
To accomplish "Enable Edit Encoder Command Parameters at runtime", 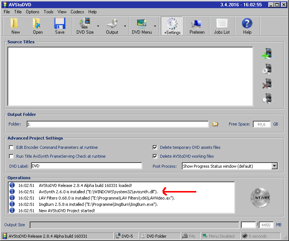I will pyautogui.click(x=11, y=147).
